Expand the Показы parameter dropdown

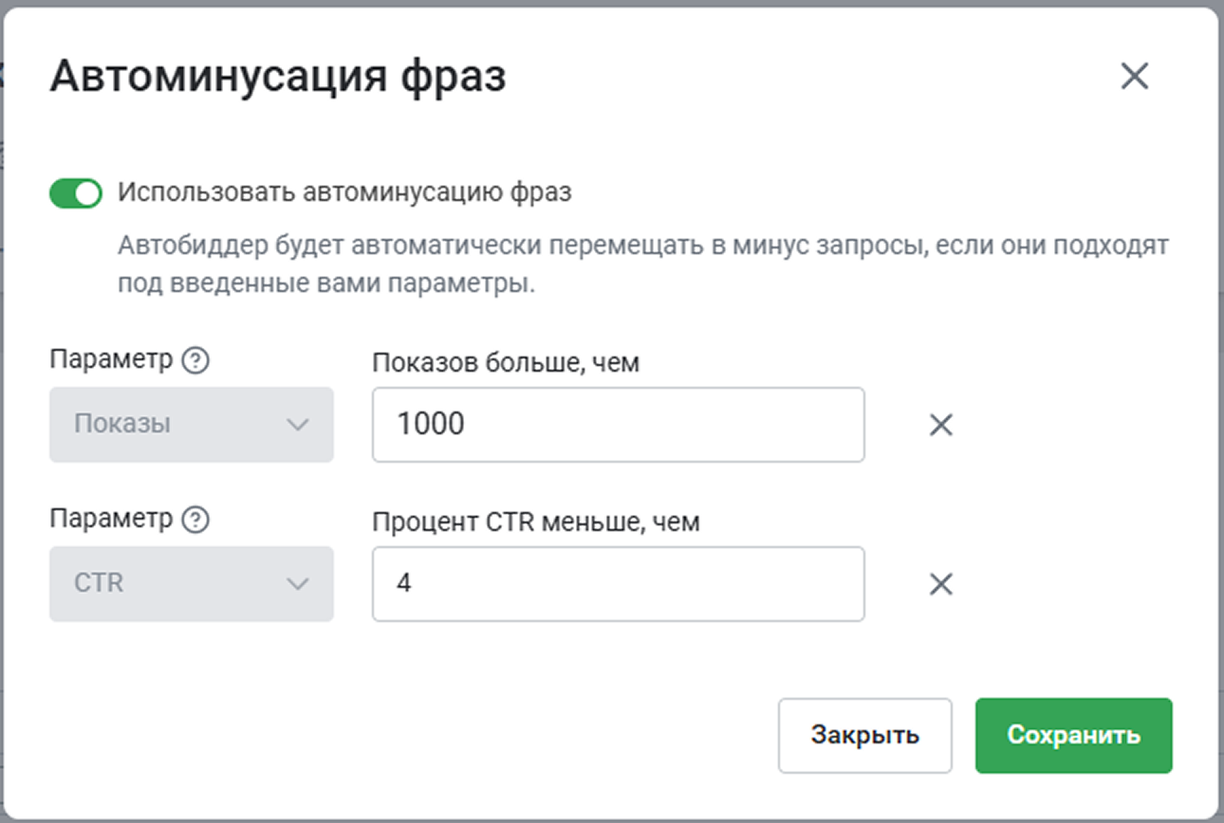[x=192, y=425]
